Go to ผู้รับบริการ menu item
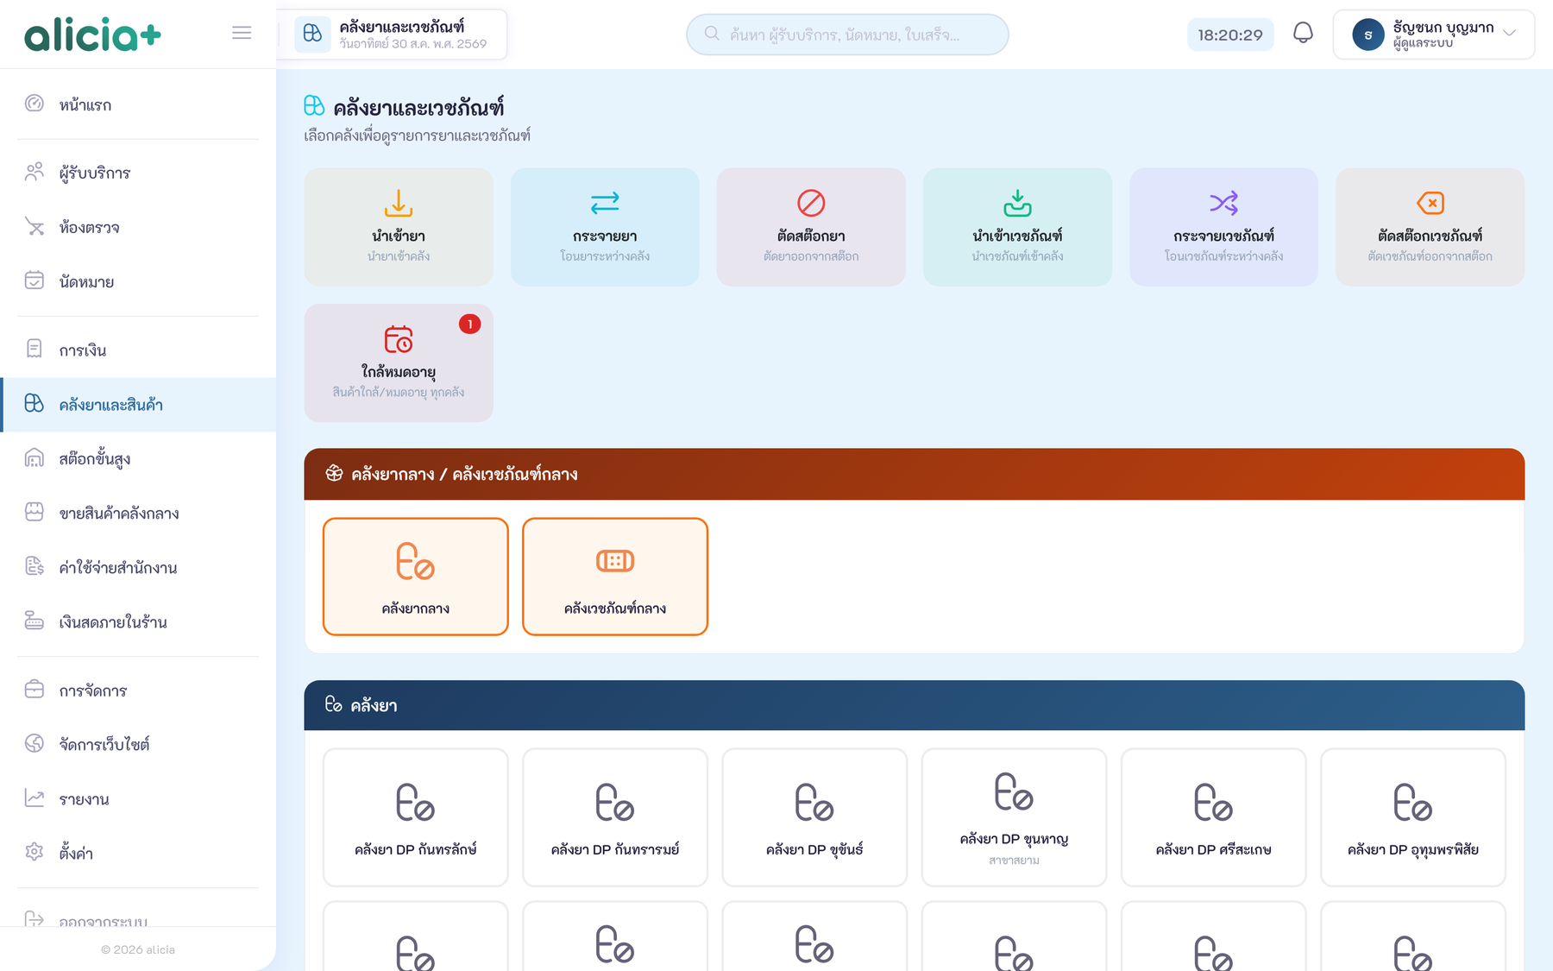Viewport: 1553px width, 971px height. [138, 173]
